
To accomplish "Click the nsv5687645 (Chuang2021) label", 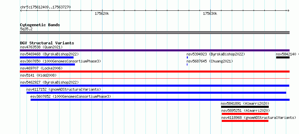I will [210, 61].
